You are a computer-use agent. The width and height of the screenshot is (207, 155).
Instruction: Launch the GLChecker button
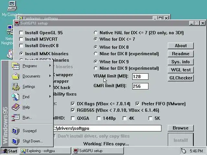coord(181,78)
